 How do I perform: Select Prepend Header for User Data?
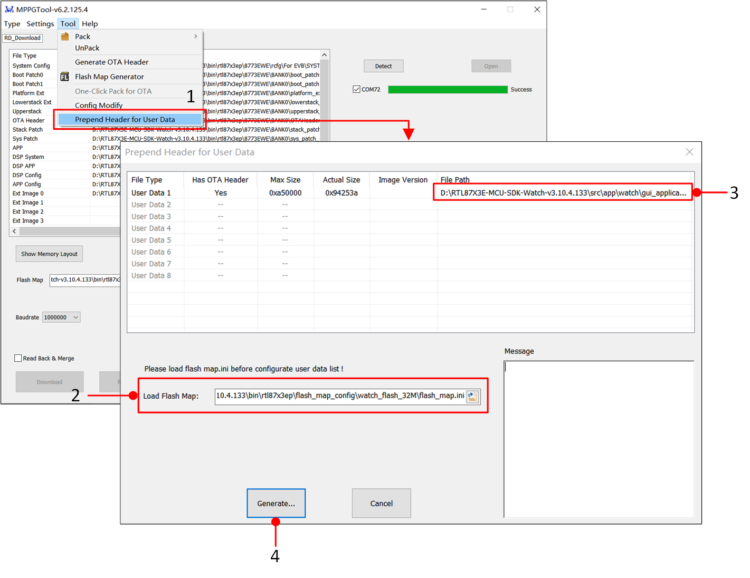(125, 120)
